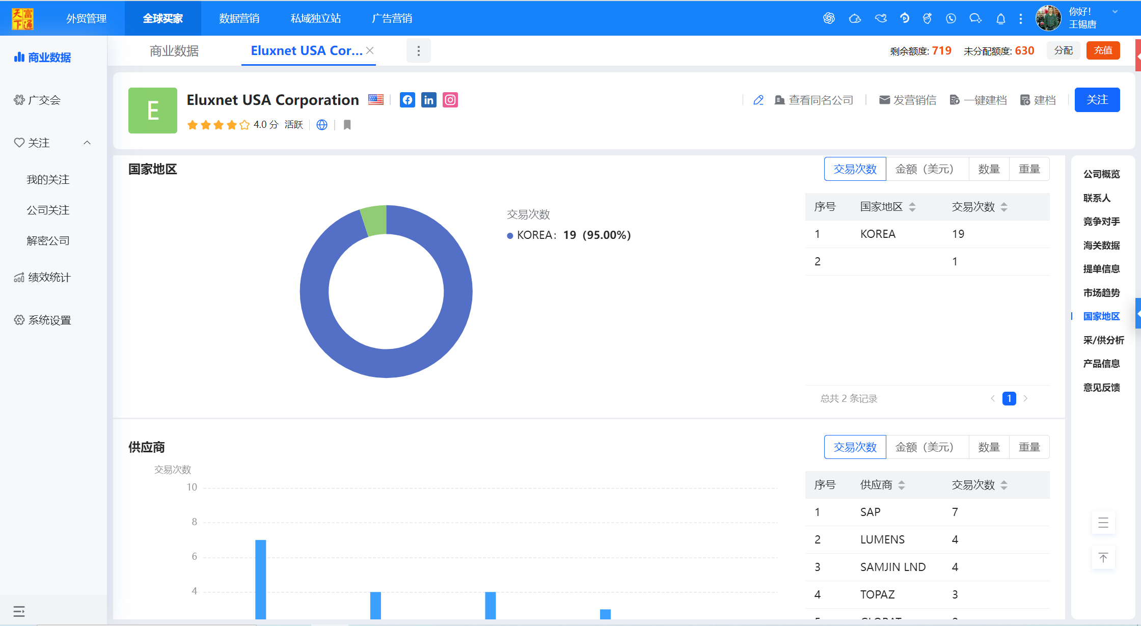
Task: Select 数量 in the 供应商 section toggle
Action: pos(989,447)
